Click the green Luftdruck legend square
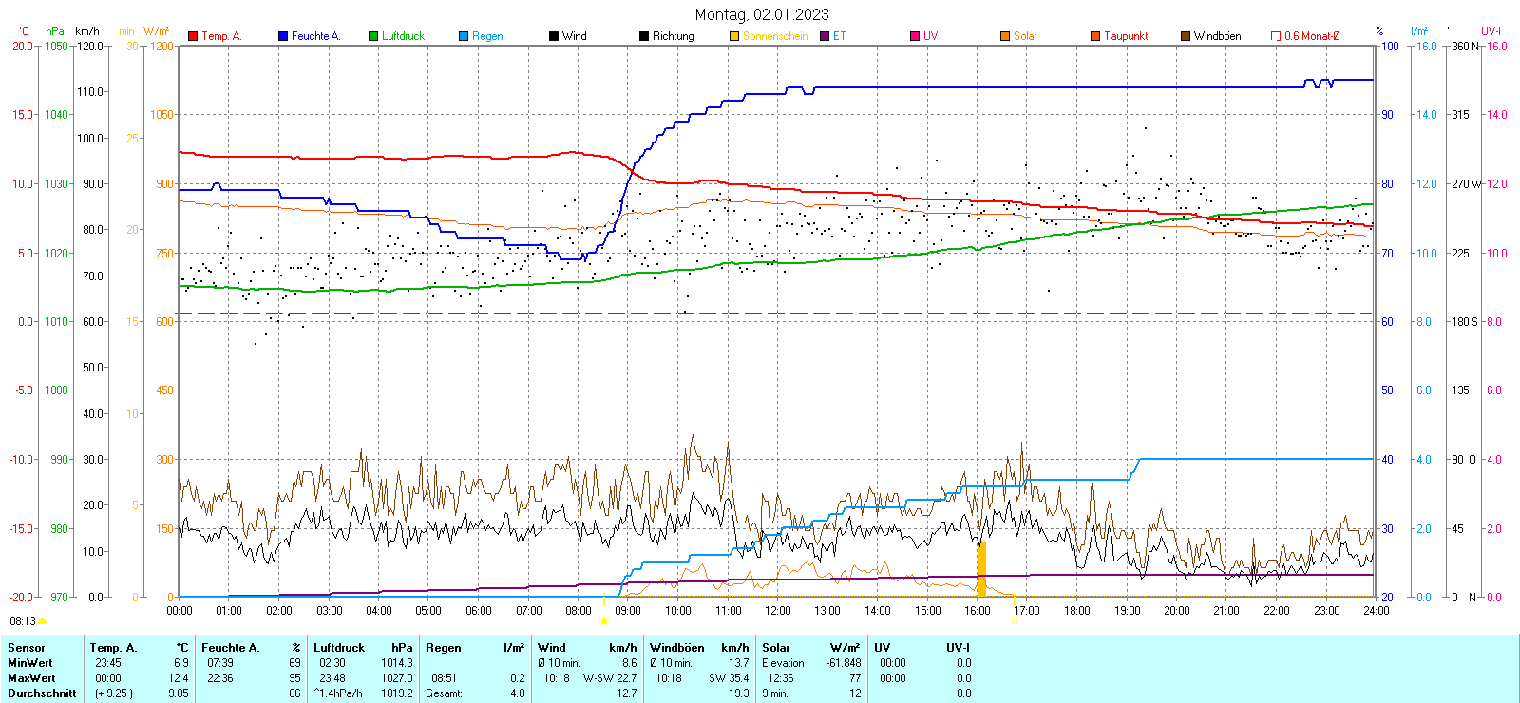Screen dimensions: 1520x703 point(373,36)
